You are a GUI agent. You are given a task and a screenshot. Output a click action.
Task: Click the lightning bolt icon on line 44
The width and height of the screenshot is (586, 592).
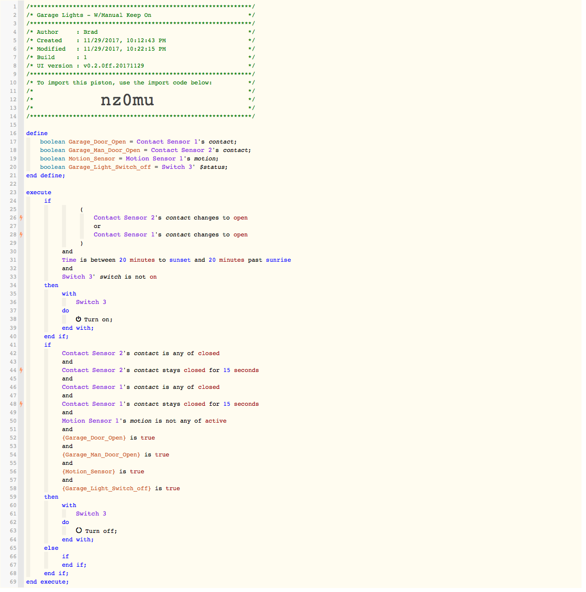coord(21,370)
